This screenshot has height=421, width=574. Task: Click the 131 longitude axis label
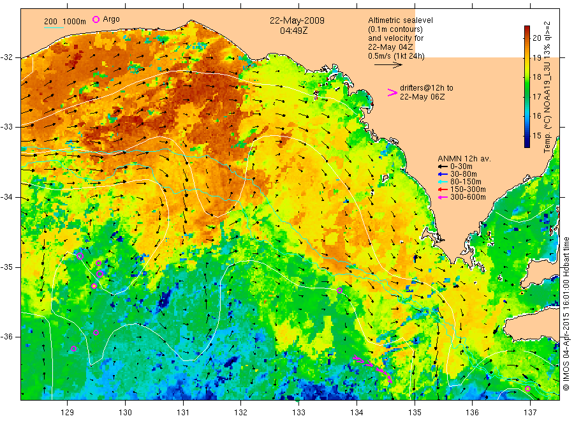[183, 413]
